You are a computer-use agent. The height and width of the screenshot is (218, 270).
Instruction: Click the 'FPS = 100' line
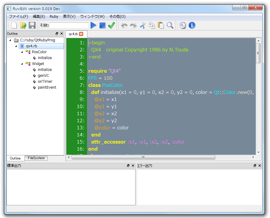click(100, 78)
